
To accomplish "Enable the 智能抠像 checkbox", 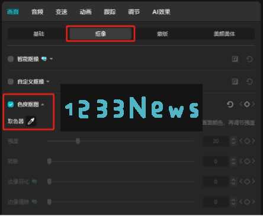I will [11, 59].
